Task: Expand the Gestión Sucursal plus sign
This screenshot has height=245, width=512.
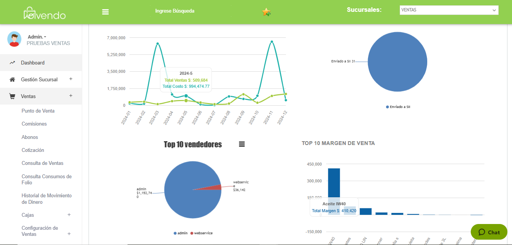Action: [71, 79]
